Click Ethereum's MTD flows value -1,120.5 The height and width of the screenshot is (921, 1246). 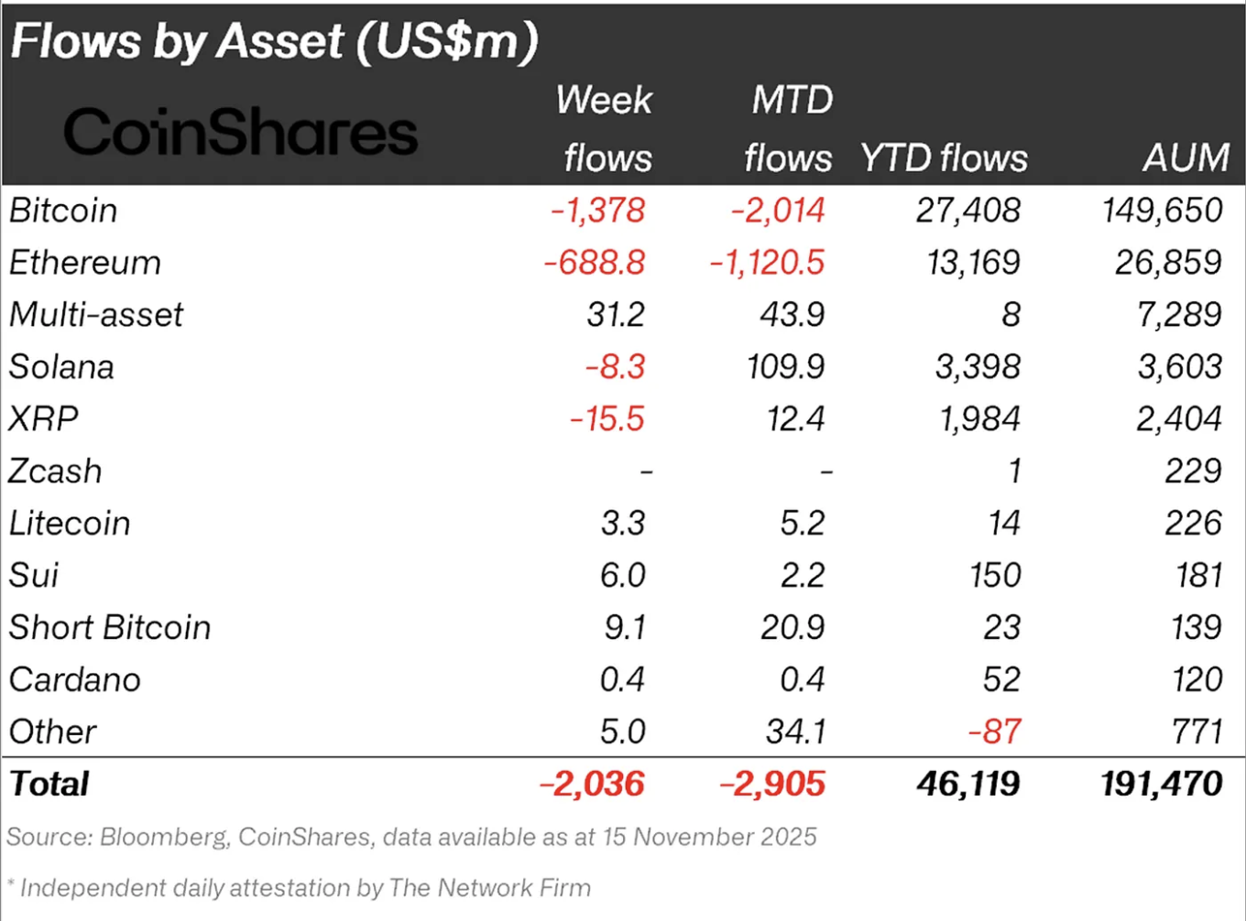(x=768, y=263)
